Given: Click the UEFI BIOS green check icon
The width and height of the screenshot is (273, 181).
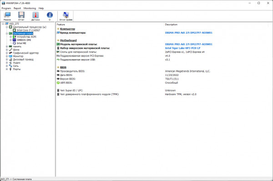Looking at the screenshot, I should point(58,83).
